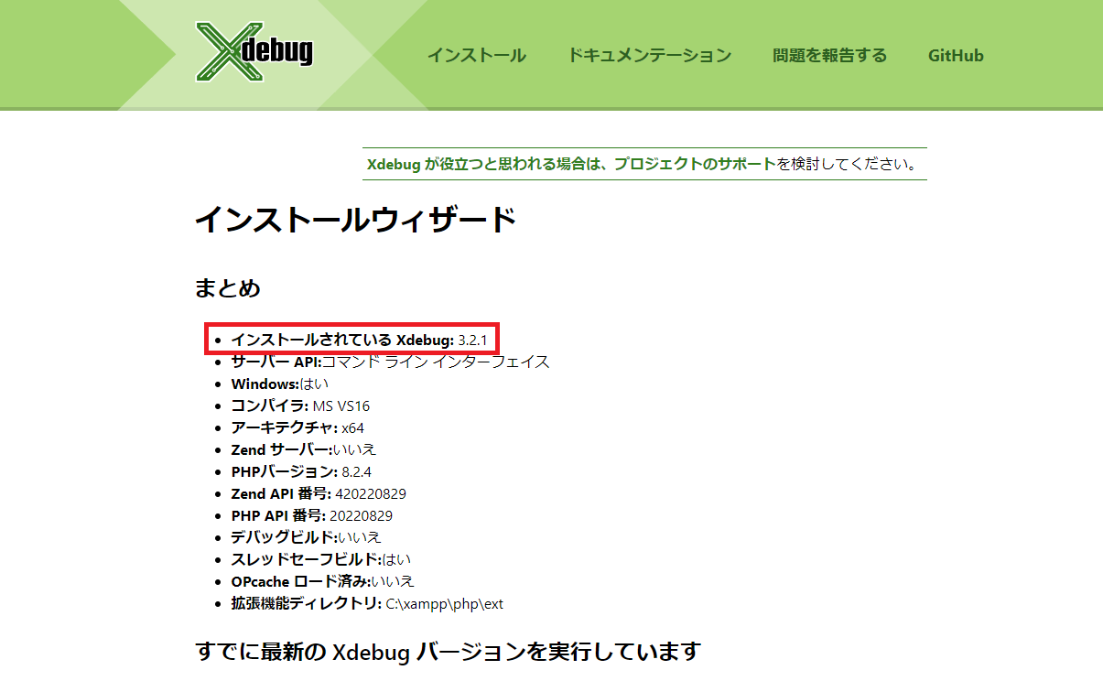Select 拡張機能ディレクトリ: C:\xampp\php\ext line
This screenshot has height=681, width=1103.
pyautogui.click(x=367, y=603)
